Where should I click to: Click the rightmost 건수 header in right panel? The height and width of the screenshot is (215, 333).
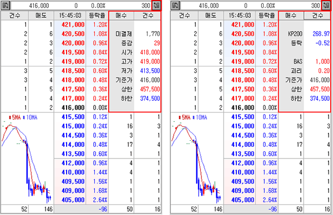pos(317,16)
